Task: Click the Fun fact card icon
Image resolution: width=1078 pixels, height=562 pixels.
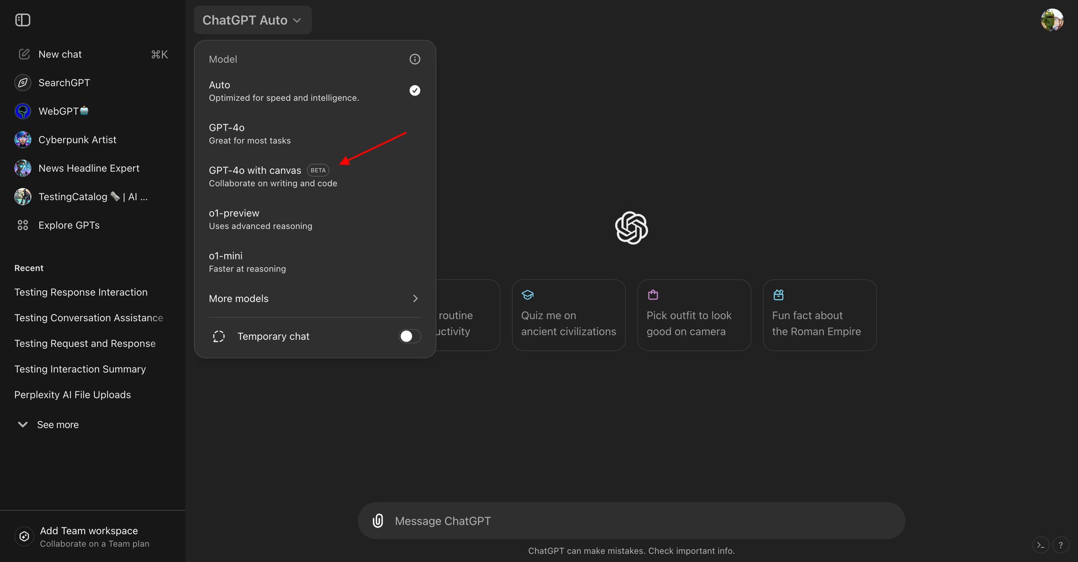Action: (778, 295)
